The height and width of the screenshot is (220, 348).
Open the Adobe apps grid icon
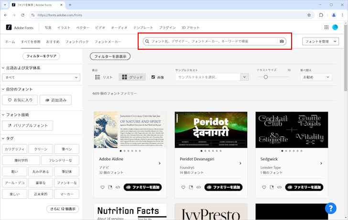[326, 28]
